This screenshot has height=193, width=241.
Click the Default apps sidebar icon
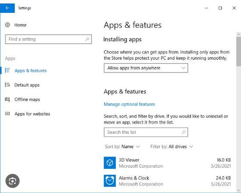7,85
